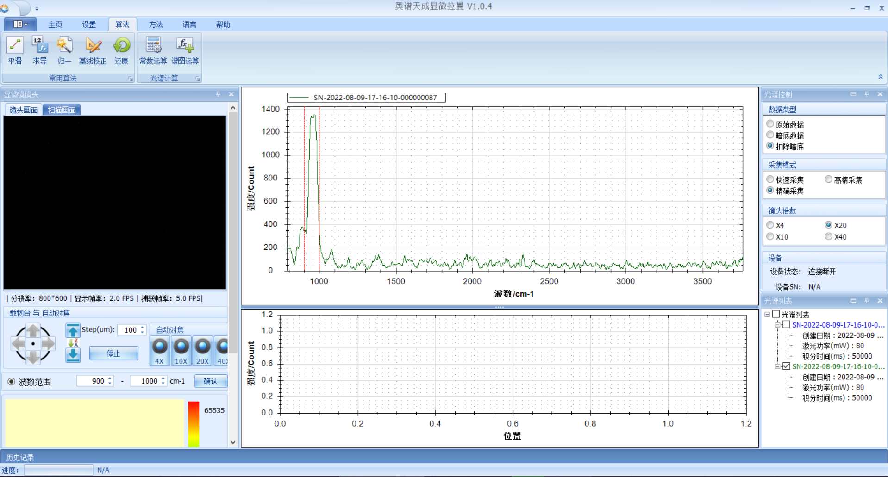This screenshot has width=888, height=477.
Task: Click the stage direction pad down arrow
Action: (x=33, y=358)
